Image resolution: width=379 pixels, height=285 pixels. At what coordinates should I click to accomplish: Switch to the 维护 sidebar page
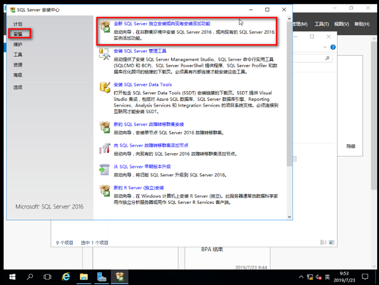[x=18, y=45]
